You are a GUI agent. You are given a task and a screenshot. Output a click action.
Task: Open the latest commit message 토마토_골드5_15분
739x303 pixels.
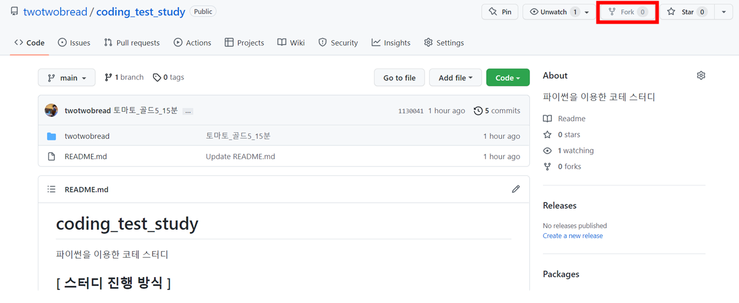coord(145,110)
